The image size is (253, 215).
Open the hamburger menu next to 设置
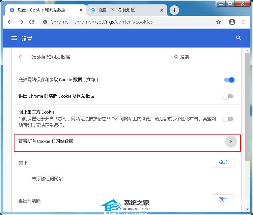coord(14,38)
